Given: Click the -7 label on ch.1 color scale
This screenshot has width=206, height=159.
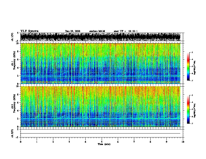Looking at the screenshot, I should pyautogui.click(x=192, y=81).
